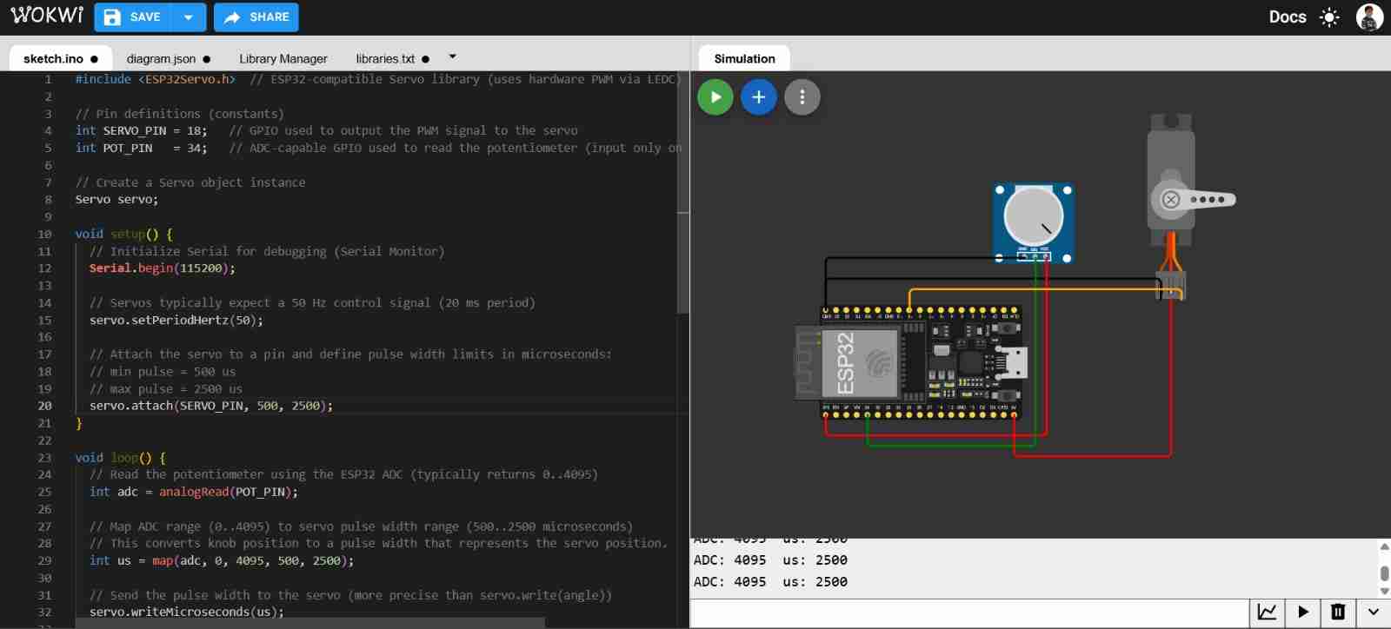This screenshot has width=1391, height=629.
Task: Start the simulation with the green play button
Action: 715,97
